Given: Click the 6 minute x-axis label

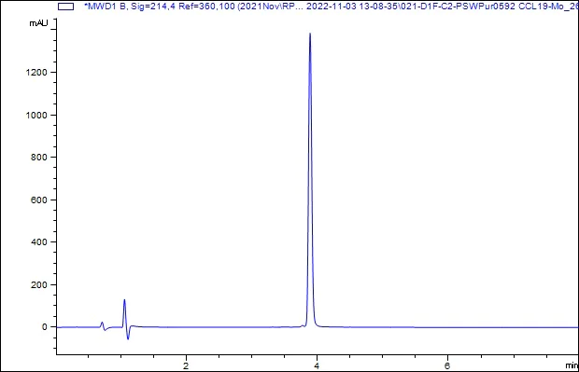Looking at the screenshot, I should pos(447,365).
